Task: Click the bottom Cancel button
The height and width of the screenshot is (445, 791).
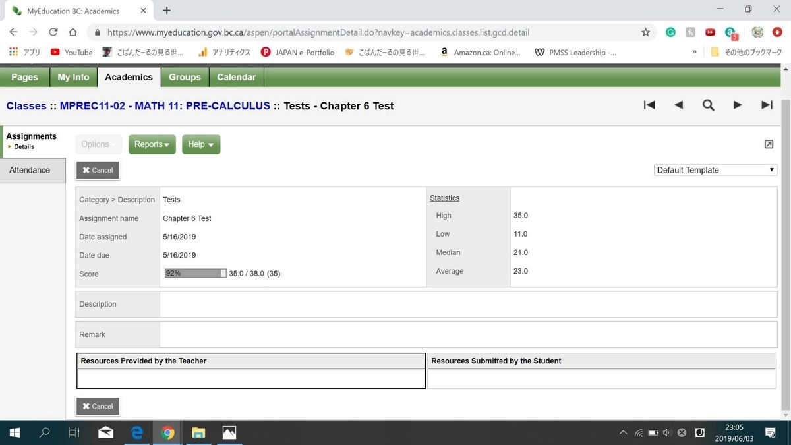Action: click(98, 406)
